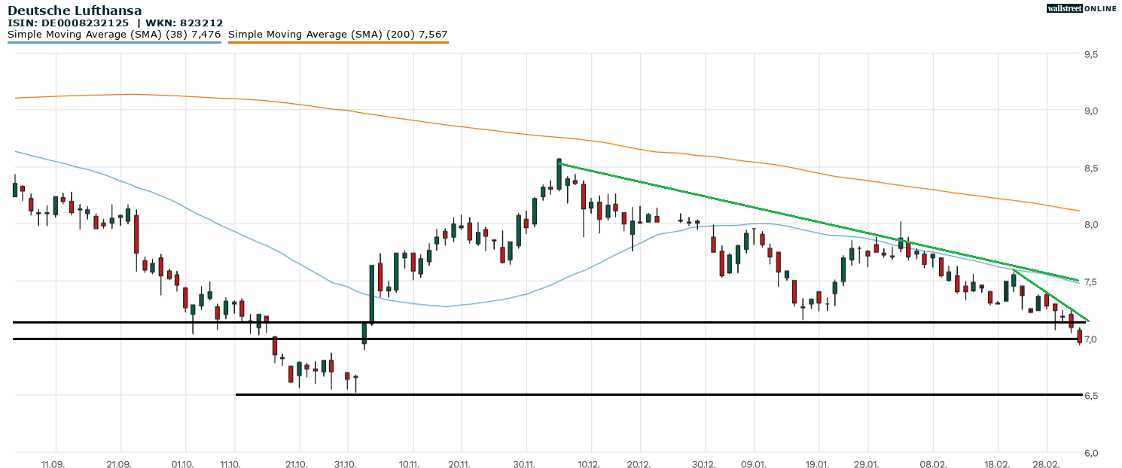Screen dimensions: 1122x468
Task: Click the SMA (38) 7,476 legend label
Action: pos(114,34)
